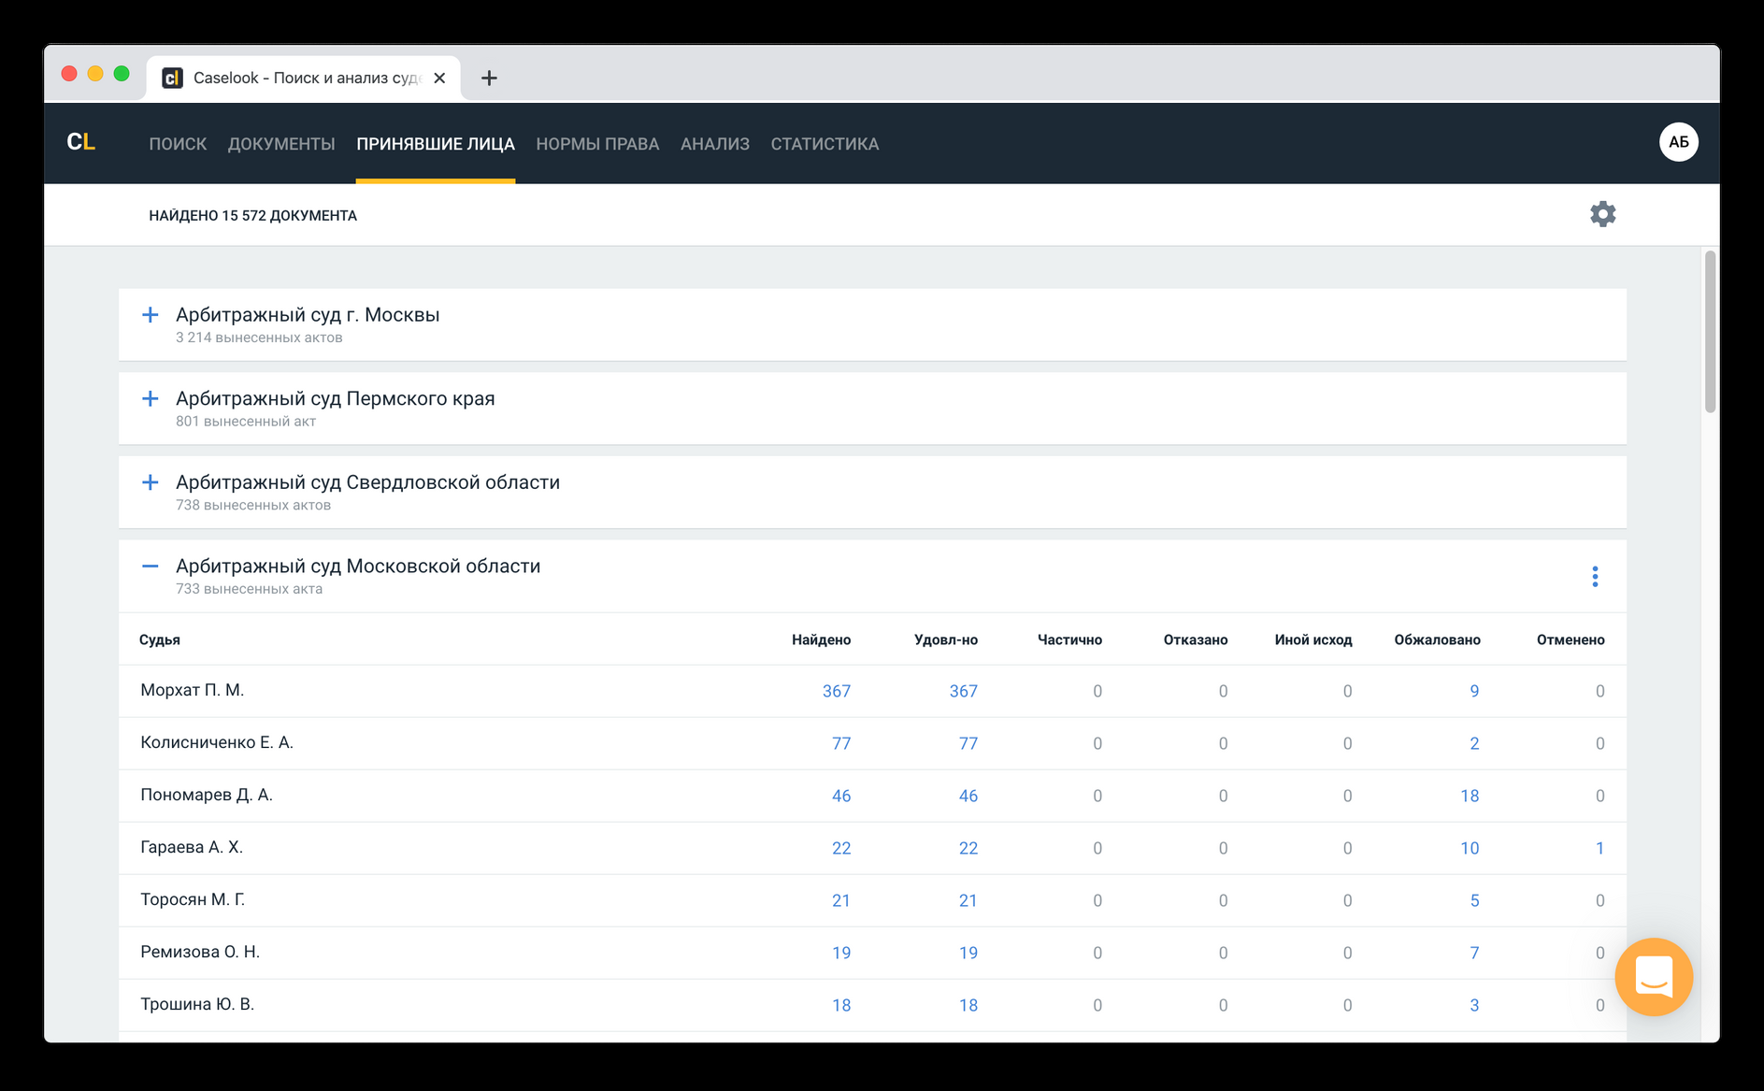Open the СТАТИСТИКА tab

point(825,144)
